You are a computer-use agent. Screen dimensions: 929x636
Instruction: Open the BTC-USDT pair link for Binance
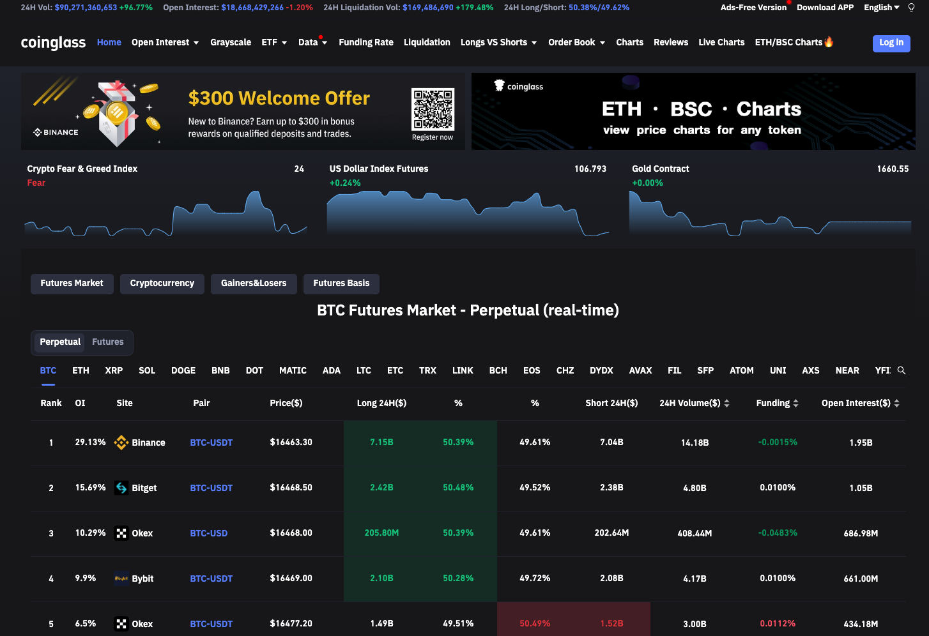point(211,443)
